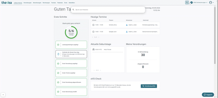Open 'Erste Verordnung abgeschlossen' step card
Screen dimensions: 218x98
click(x=71, y=82)
